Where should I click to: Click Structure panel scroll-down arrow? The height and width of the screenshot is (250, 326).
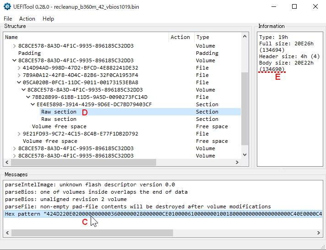[x=244, y=163]
